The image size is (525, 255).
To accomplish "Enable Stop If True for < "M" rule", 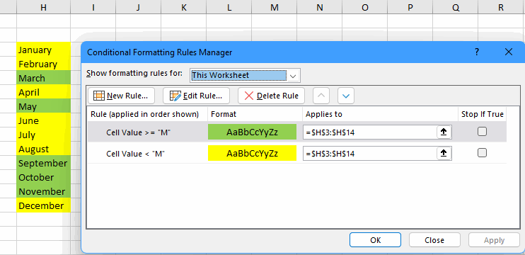I will (x=482, y=153).
